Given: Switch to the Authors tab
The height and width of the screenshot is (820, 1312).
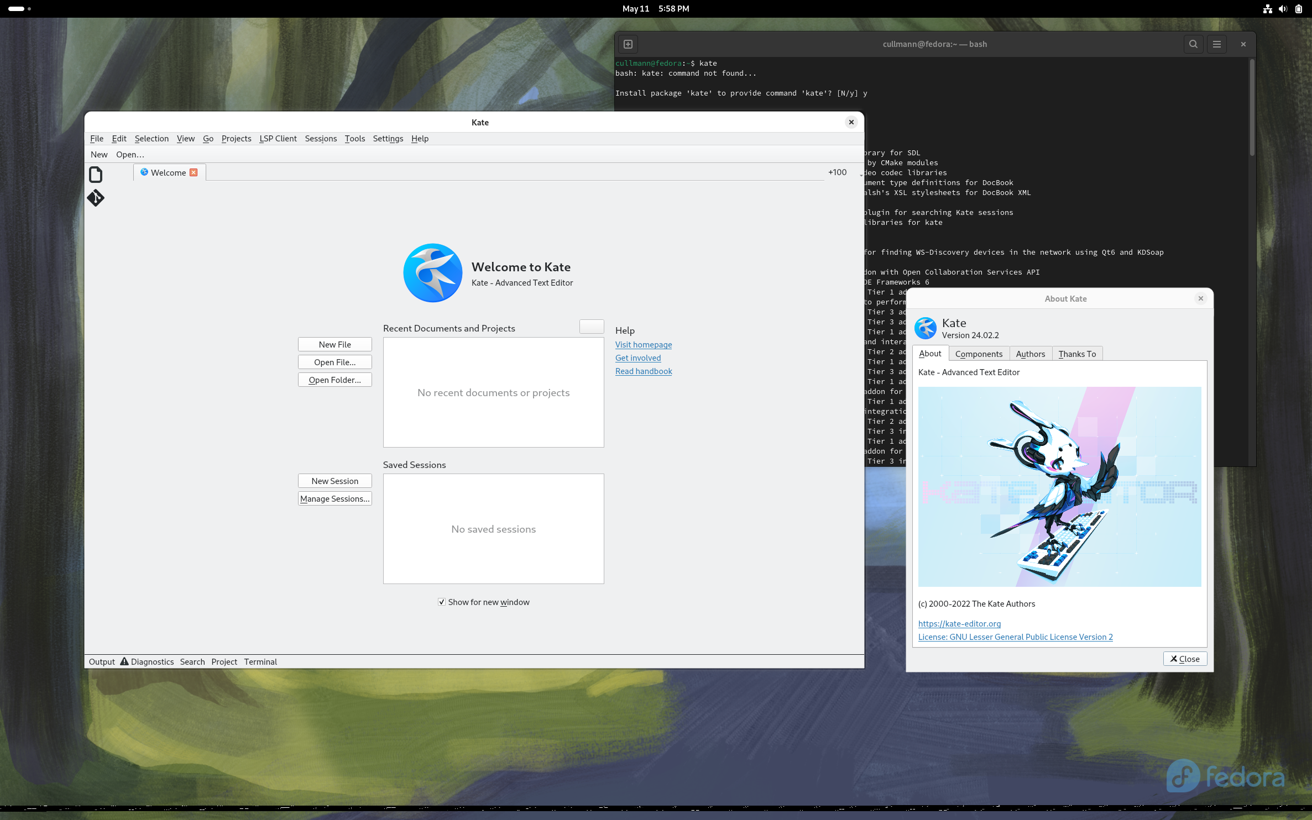Looking at the screenshot, I should click(x=1030, y=354).
